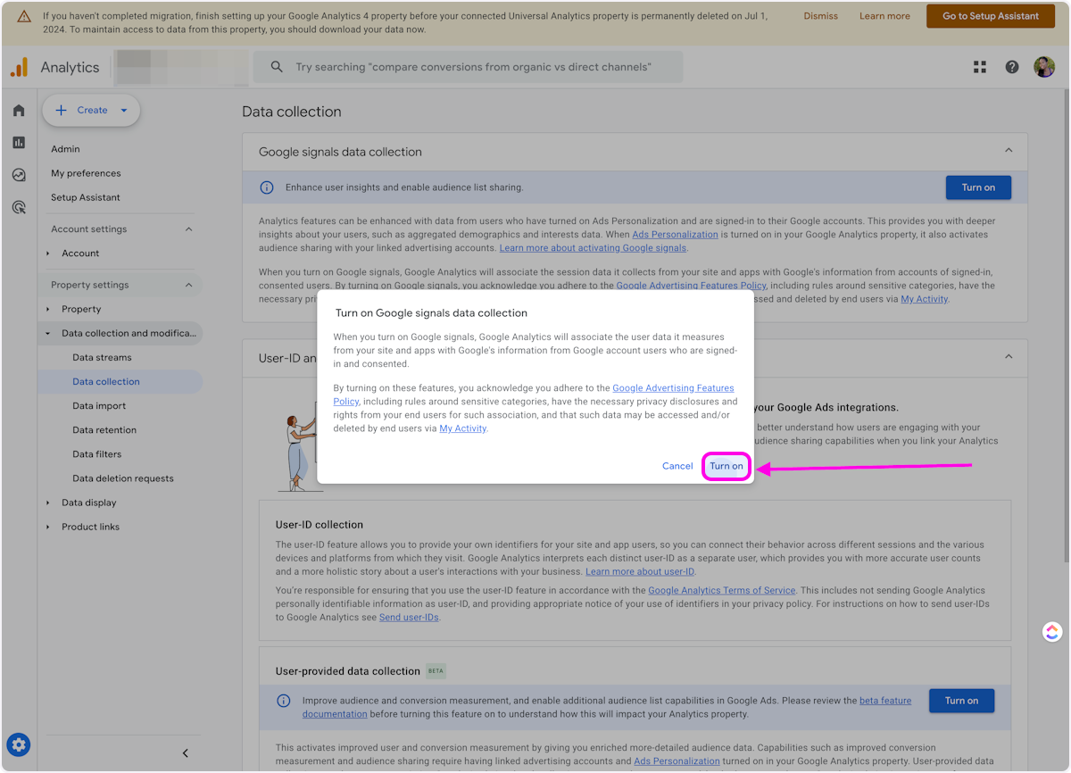Select Data streams in the side menu
The width and height of the screenshot is (1071, 773).
[x=102, y=357]
